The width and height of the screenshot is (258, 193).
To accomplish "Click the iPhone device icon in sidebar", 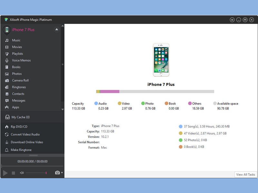I will coord(7,30).
